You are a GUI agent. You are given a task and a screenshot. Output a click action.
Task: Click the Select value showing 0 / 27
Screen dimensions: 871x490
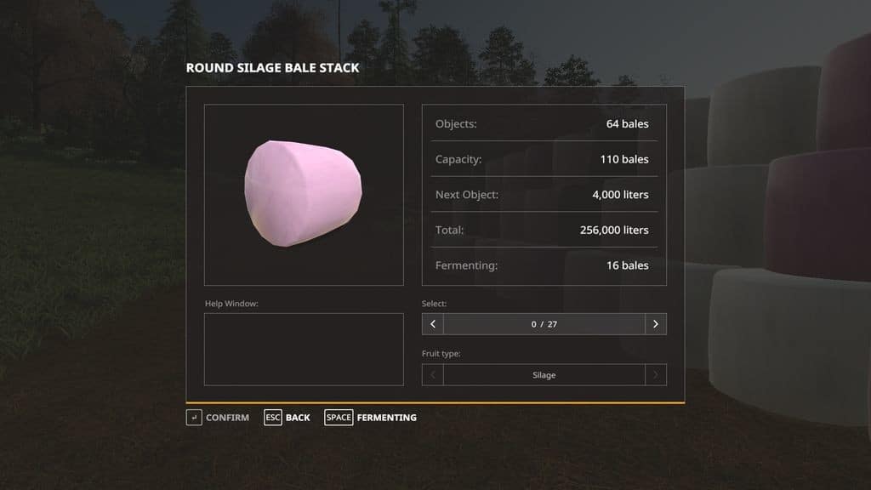(x=544, y=324)
